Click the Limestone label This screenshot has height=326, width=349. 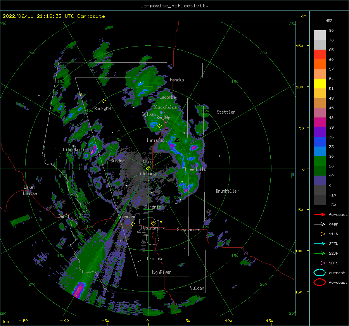(x=73, y=150)
